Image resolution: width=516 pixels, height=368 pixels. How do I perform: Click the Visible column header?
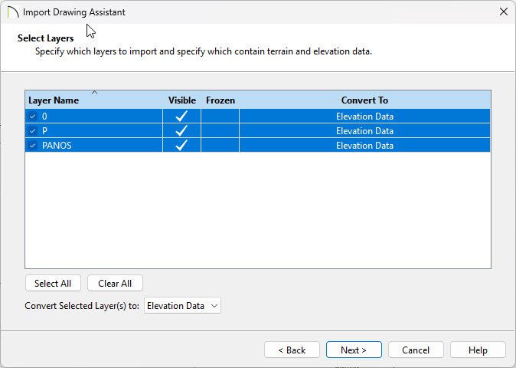(x=181, y=100)
